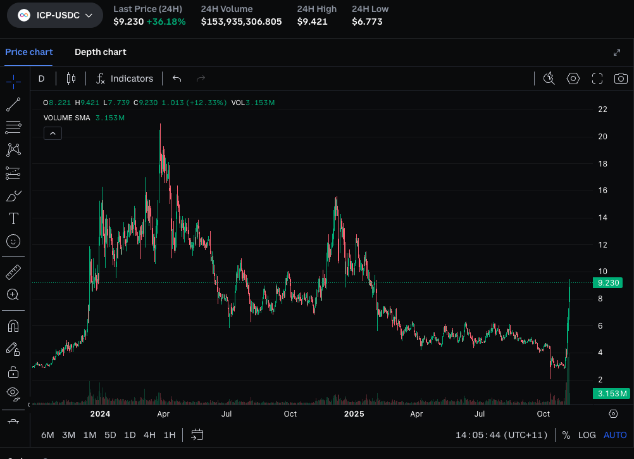
Task: Select the ruler measure tool
Action: 13,272
